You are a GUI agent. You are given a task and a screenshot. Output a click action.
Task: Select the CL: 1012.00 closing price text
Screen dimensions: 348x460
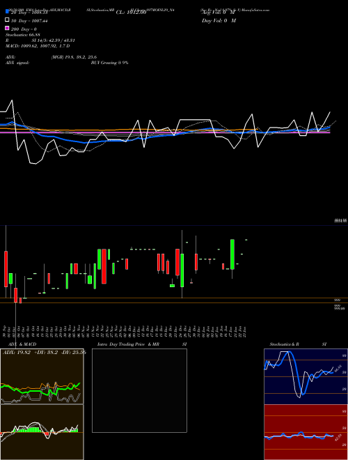(131, 13)
